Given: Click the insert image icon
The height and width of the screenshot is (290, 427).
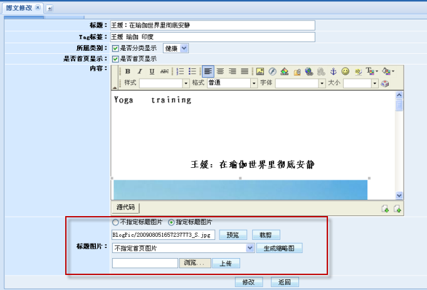Looking at the screenshot, I should click(x=260, y=71).
